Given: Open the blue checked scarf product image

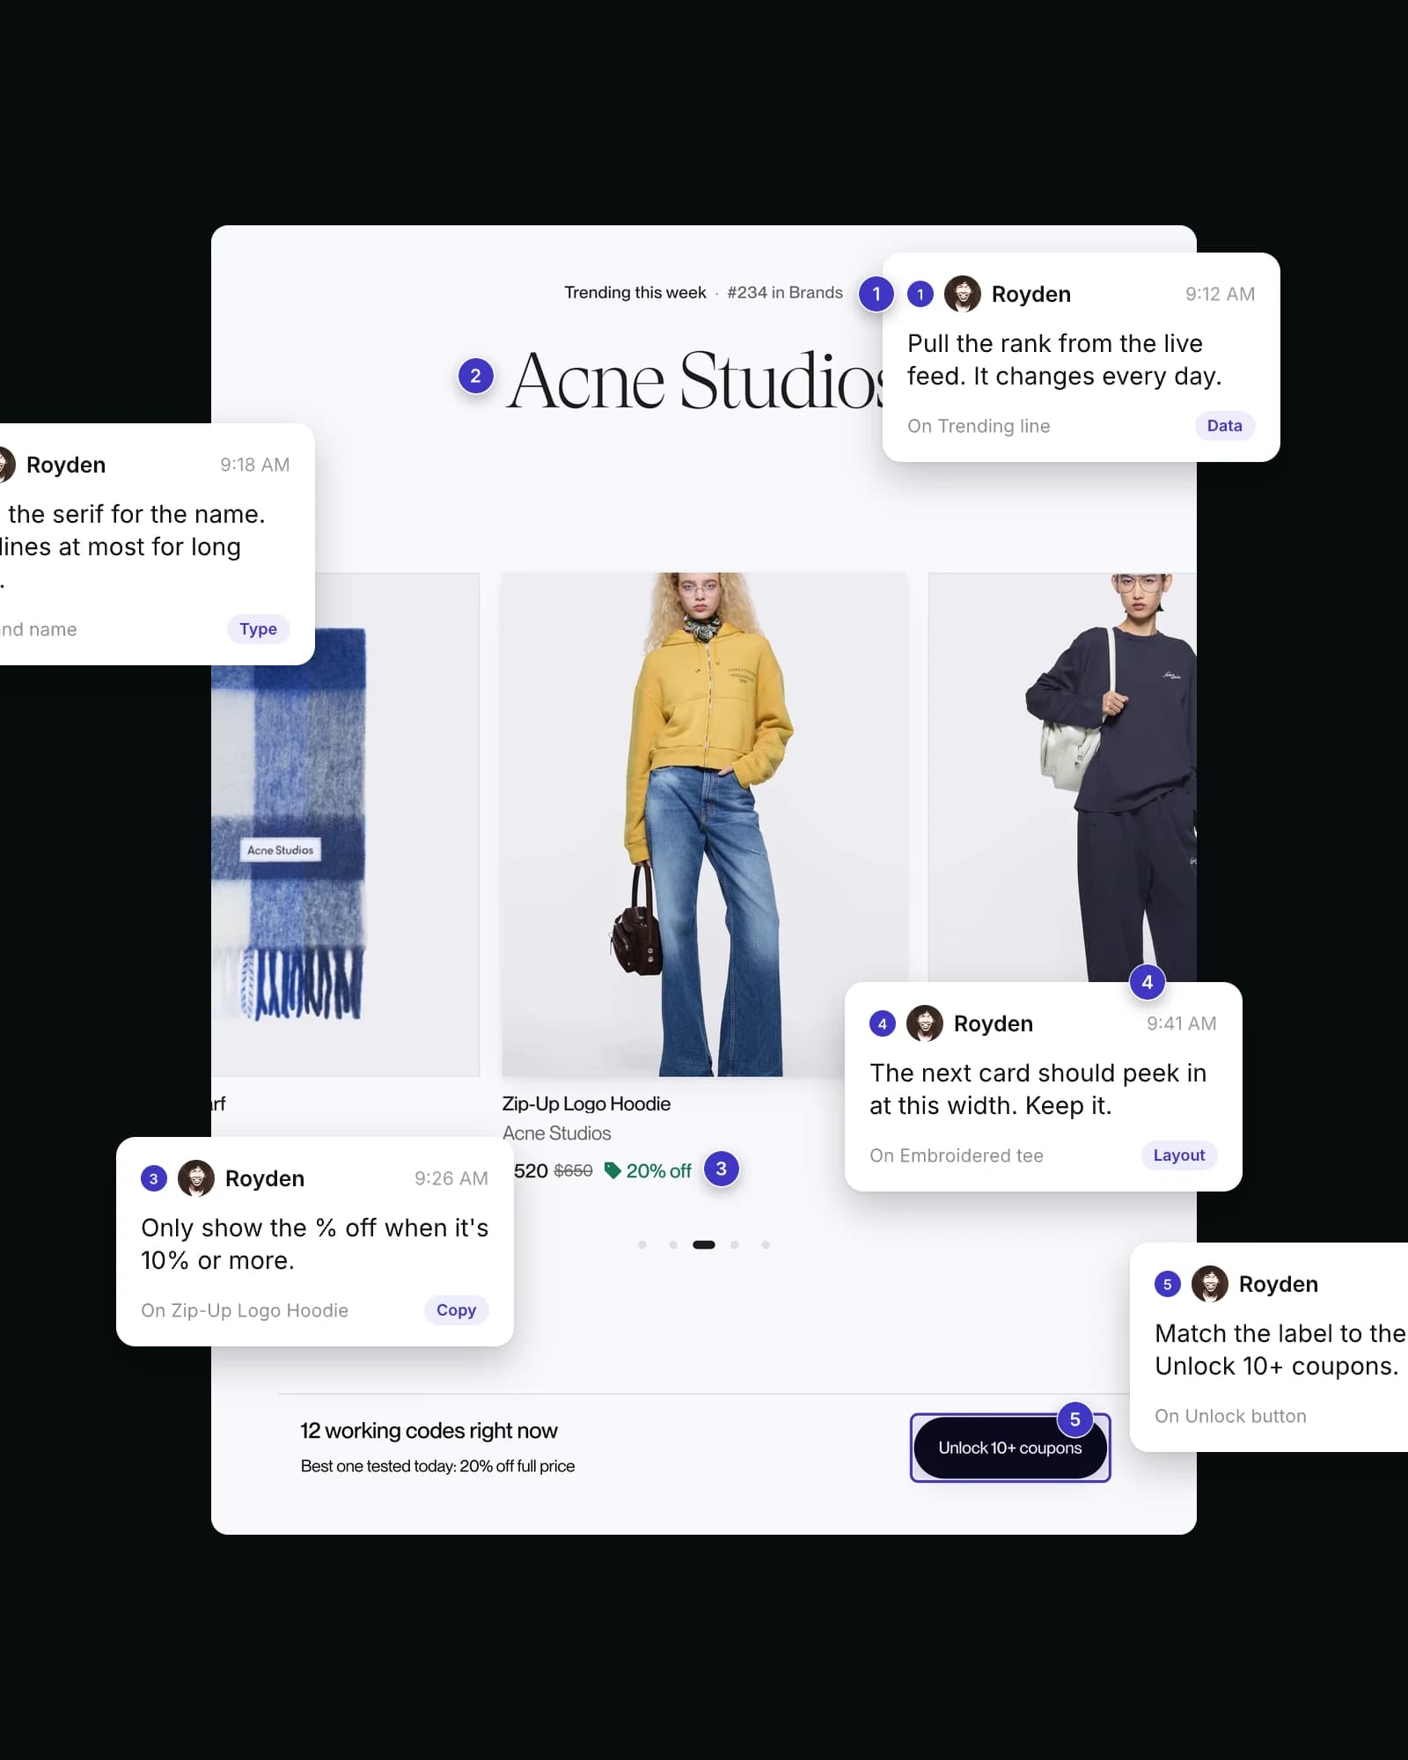Looking at the screenshot, I should [x=345, y=825].
